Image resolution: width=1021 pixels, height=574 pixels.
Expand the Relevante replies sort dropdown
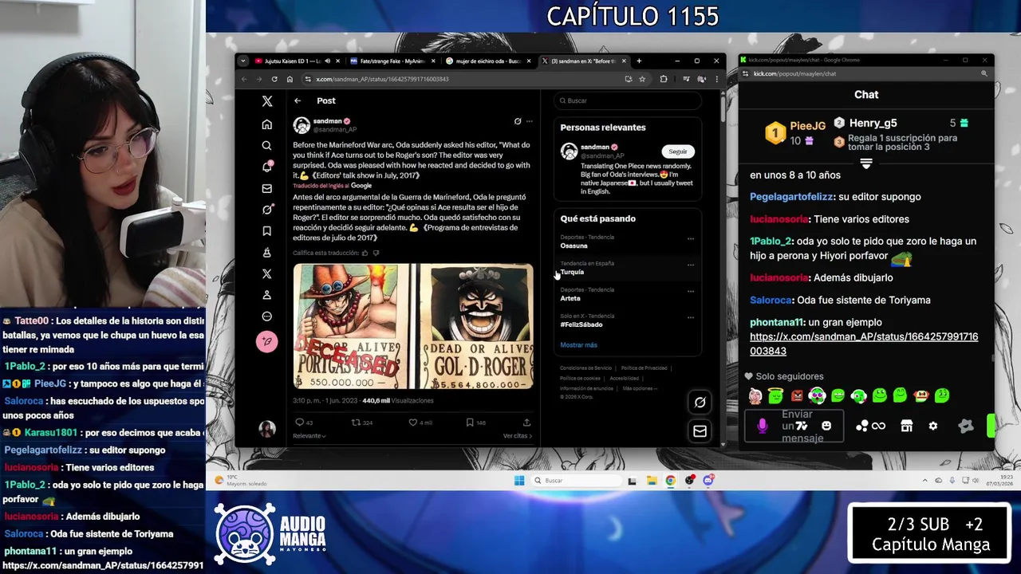click(x=309, y=436)
